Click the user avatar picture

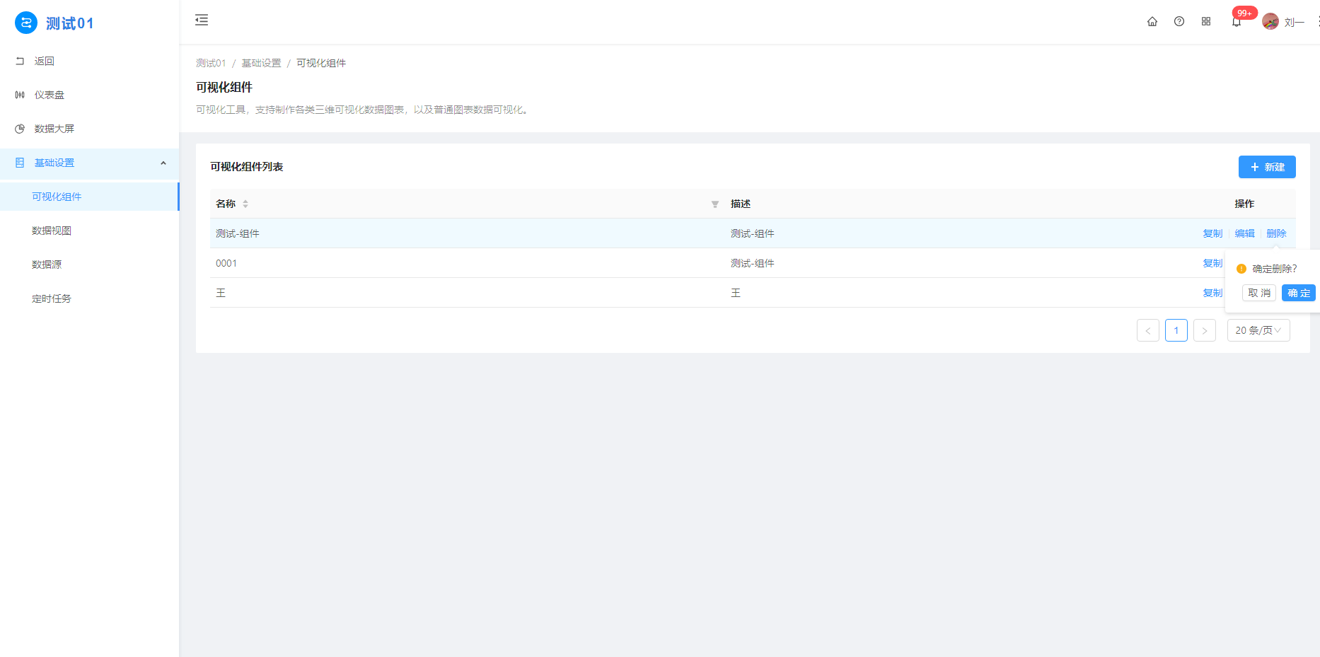pyautogui.click(x=1270, y=22)
